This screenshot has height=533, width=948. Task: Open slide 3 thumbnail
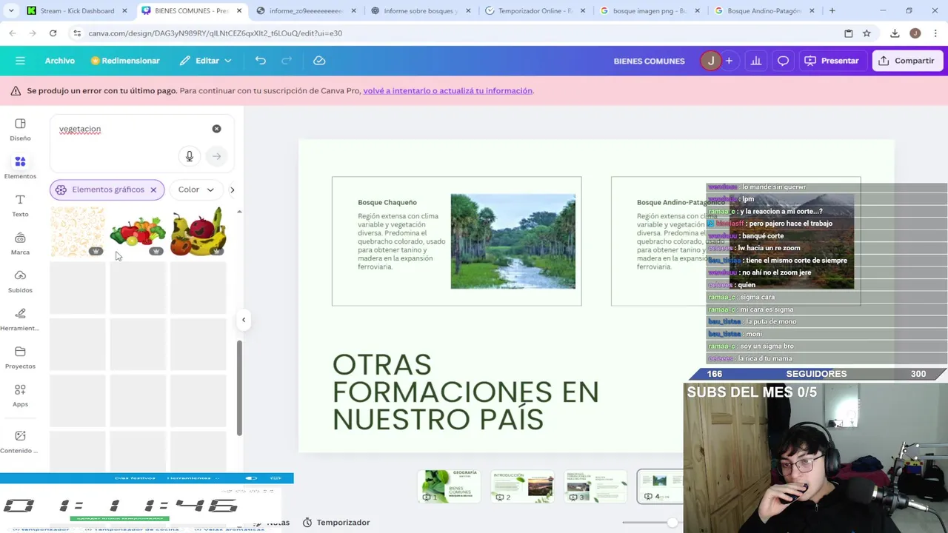(x=595, y=485)
